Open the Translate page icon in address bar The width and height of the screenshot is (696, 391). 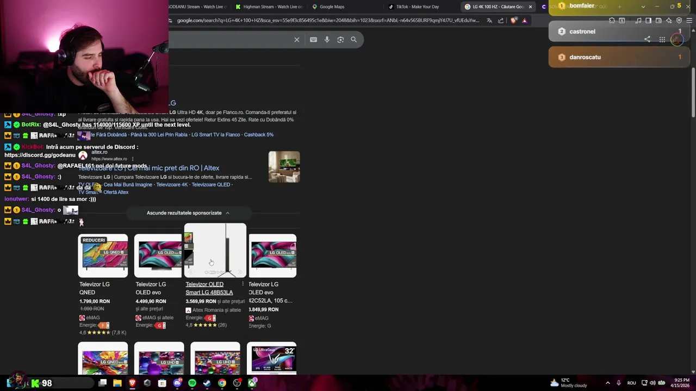tap(489, 21)
